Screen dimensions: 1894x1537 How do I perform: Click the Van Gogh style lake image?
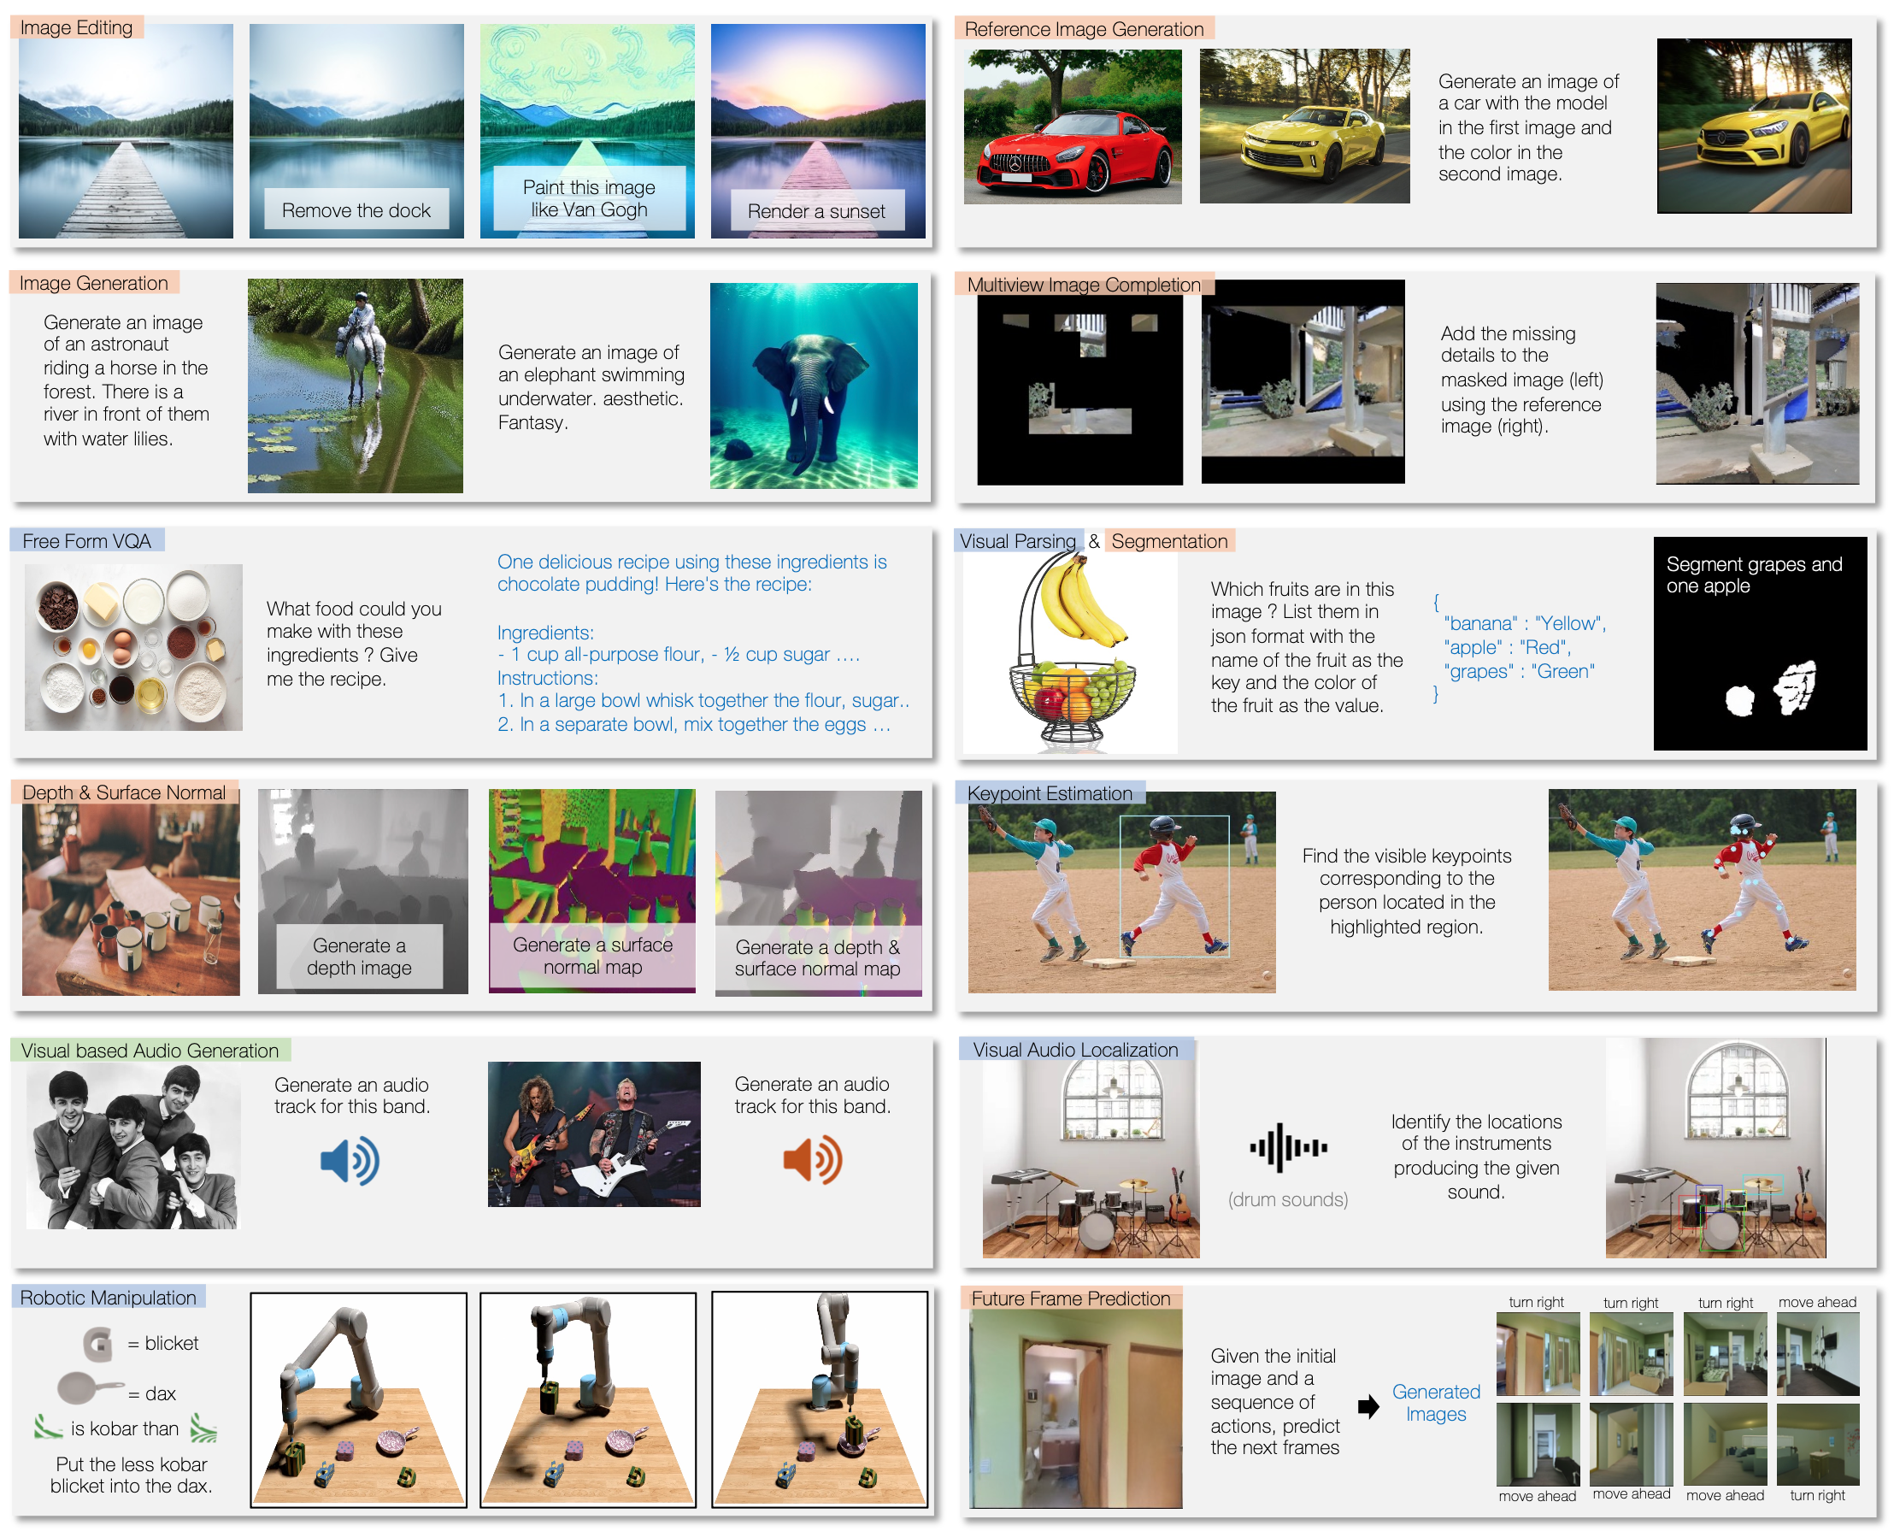point(588,131)
